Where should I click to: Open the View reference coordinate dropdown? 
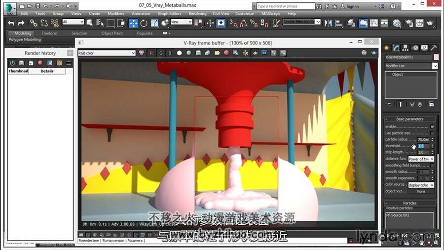pyautogui.click(x=181, y=22)
